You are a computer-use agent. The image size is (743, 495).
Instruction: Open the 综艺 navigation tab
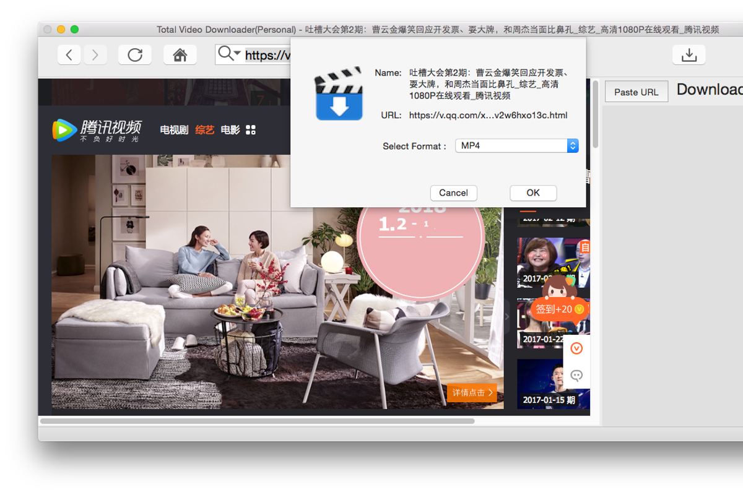point(205,130)
